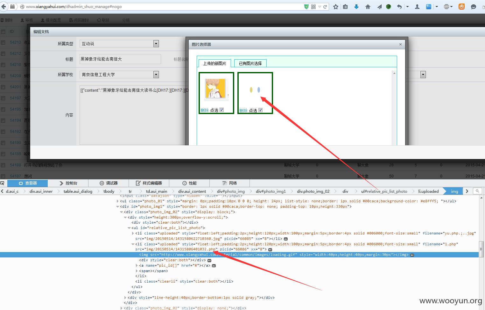Expand the first li uploaded node with yu.php filename
This screenshot has height=310, width=485.
[133, 234]
